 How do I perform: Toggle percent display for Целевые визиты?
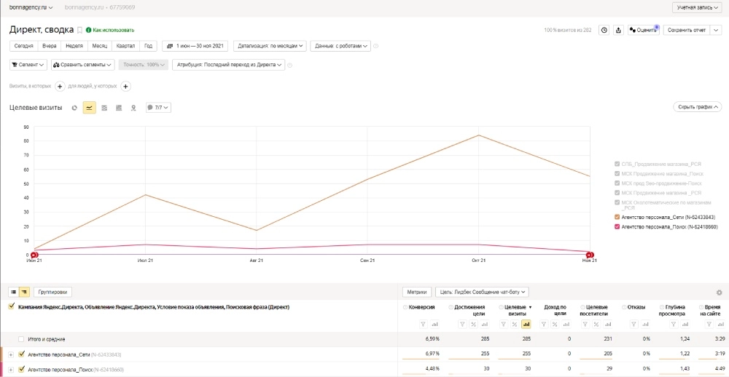(x=514, y=324)
